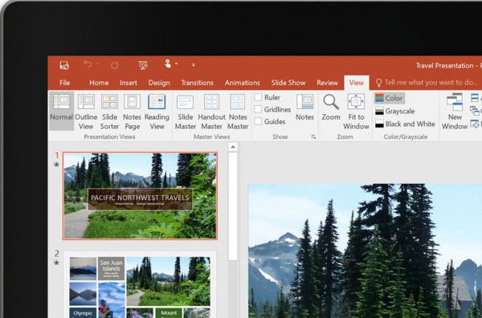The height and width of the screenshot is (318, 482).
Task: Open the Animations tab
Action: [x=243, y=83]
